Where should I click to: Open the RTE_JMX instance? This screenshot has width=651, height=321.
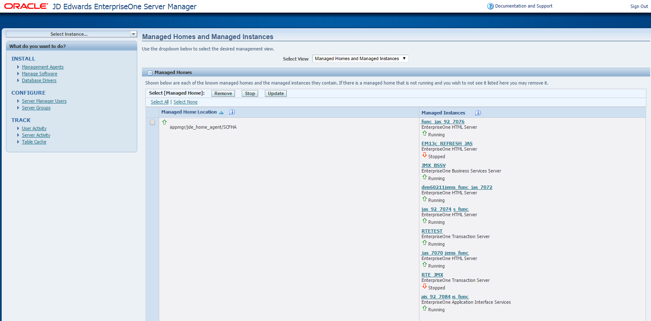click(x=432, y=275)
